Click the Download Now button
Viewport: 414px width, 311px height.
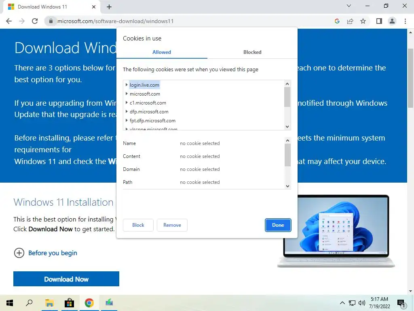pos(66,279)
